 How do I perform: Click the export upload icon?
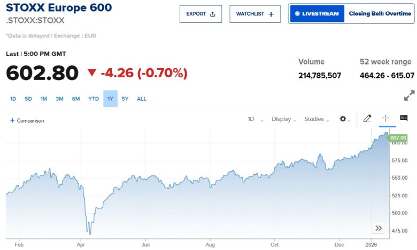click(x=213, y=14)
